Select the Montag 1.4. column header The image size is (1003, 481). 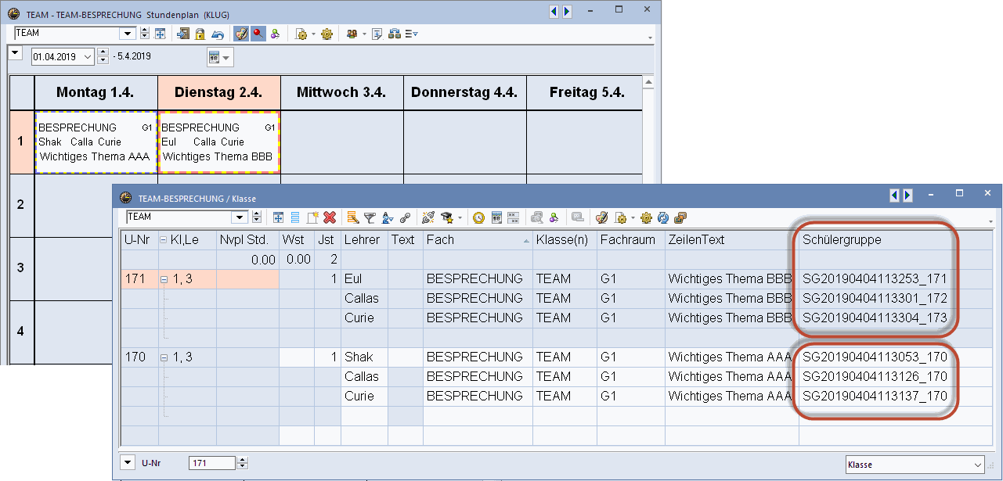[x=96, y=92]
